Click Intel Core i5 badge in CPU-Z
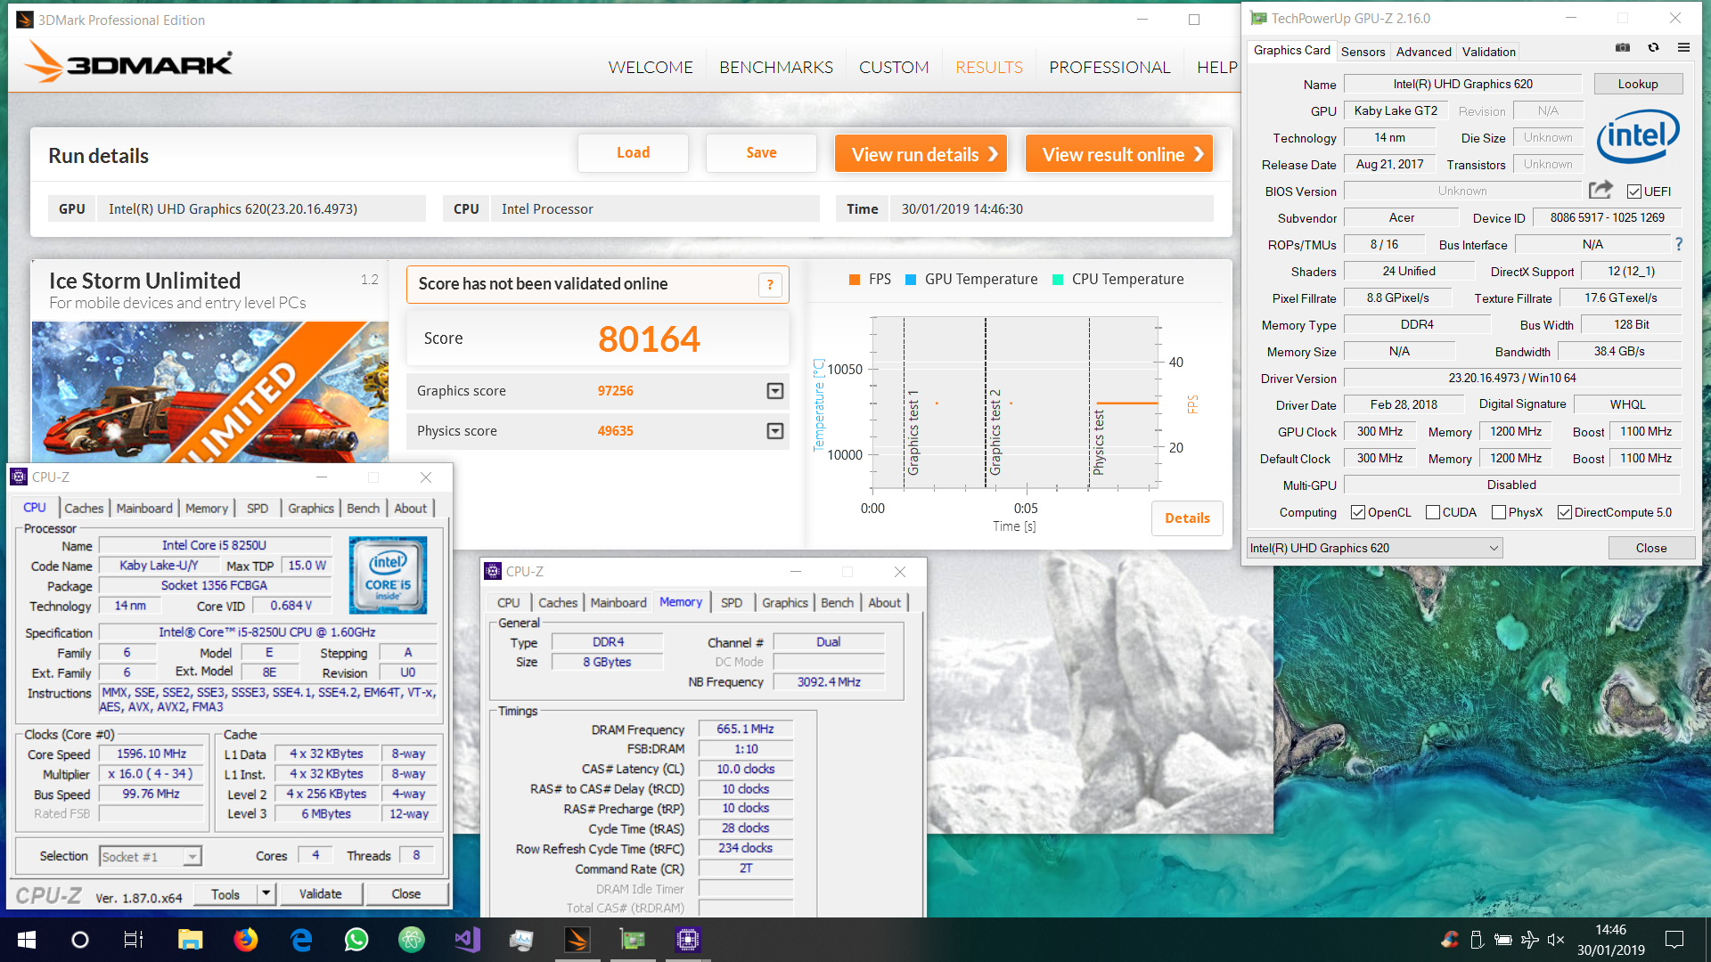Image resolution: width=1711 pixels, height=962 pixels. pos(388,575)
